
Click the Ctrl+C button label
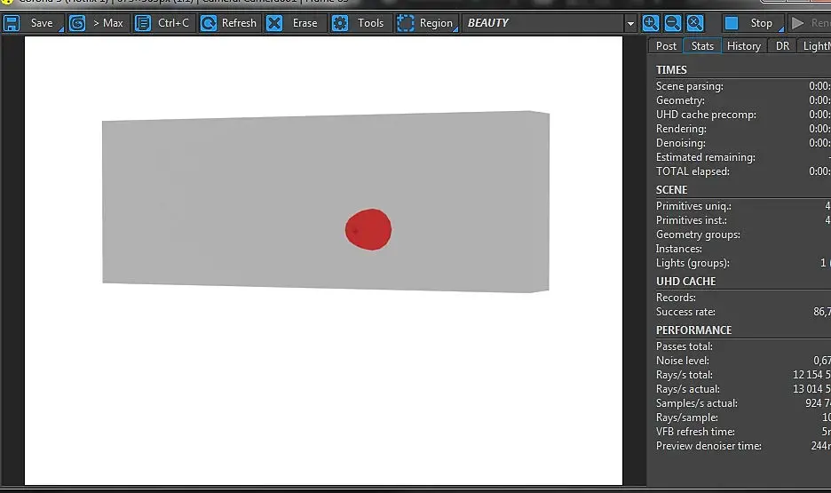coord(173,23)
